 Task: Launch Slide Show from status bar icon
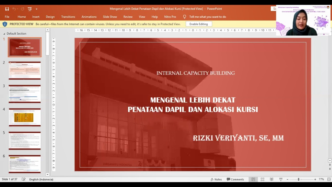coord(281,179)
